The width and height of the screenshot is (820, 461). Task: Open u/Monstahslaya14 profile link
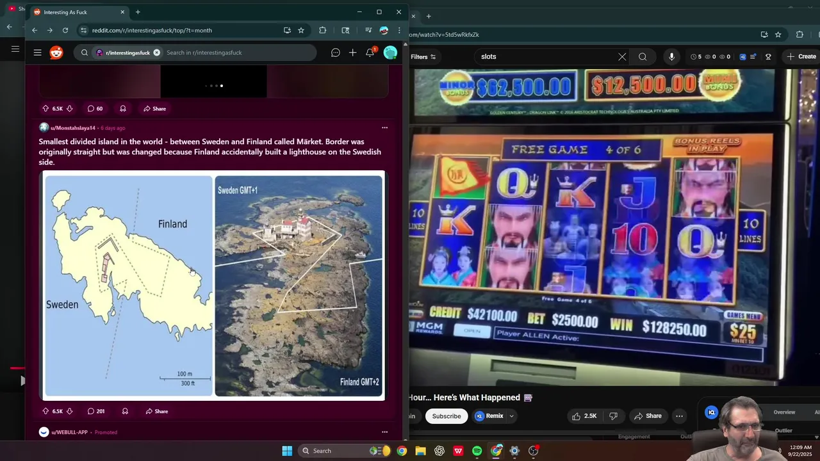[73, 128]
